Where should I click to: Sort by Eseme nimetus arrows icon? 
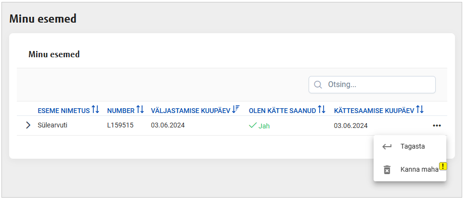click(95, 110)
